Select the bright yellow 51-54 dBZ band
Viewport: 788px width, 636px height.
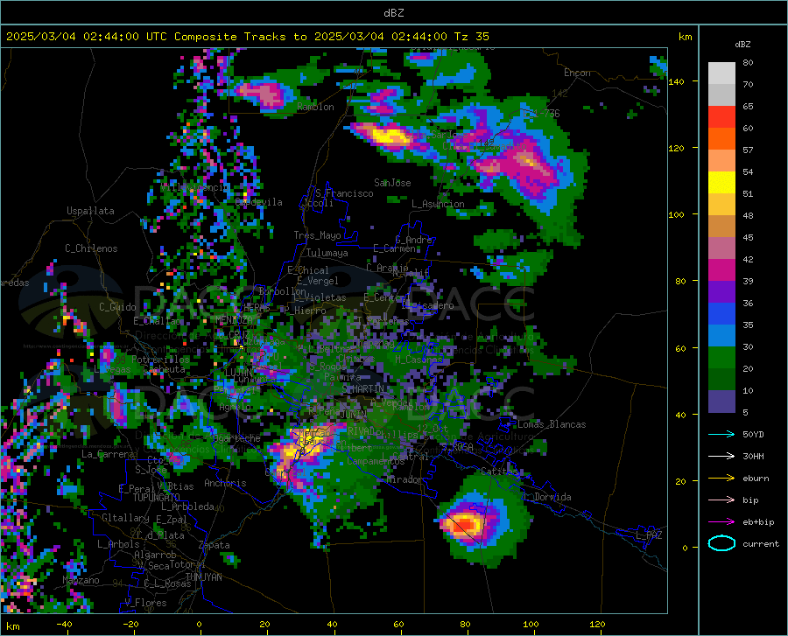(x=721, y=183)
